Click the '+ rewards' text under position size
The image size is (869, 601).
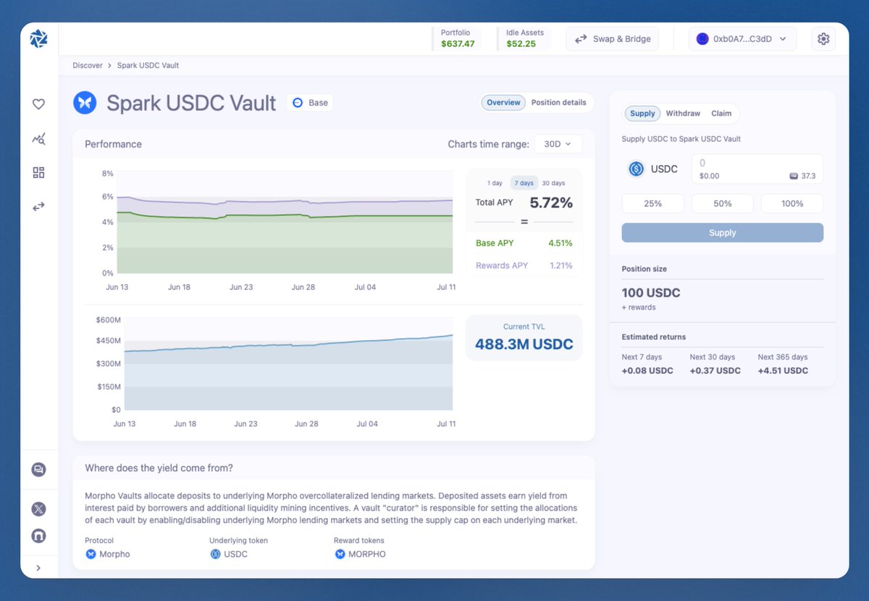point(639,307)
